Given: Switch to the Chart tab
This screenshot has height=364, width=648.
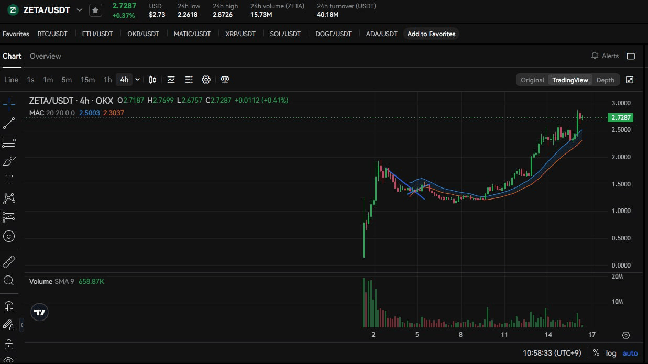Looking at the screenshot, I should 12,56.
